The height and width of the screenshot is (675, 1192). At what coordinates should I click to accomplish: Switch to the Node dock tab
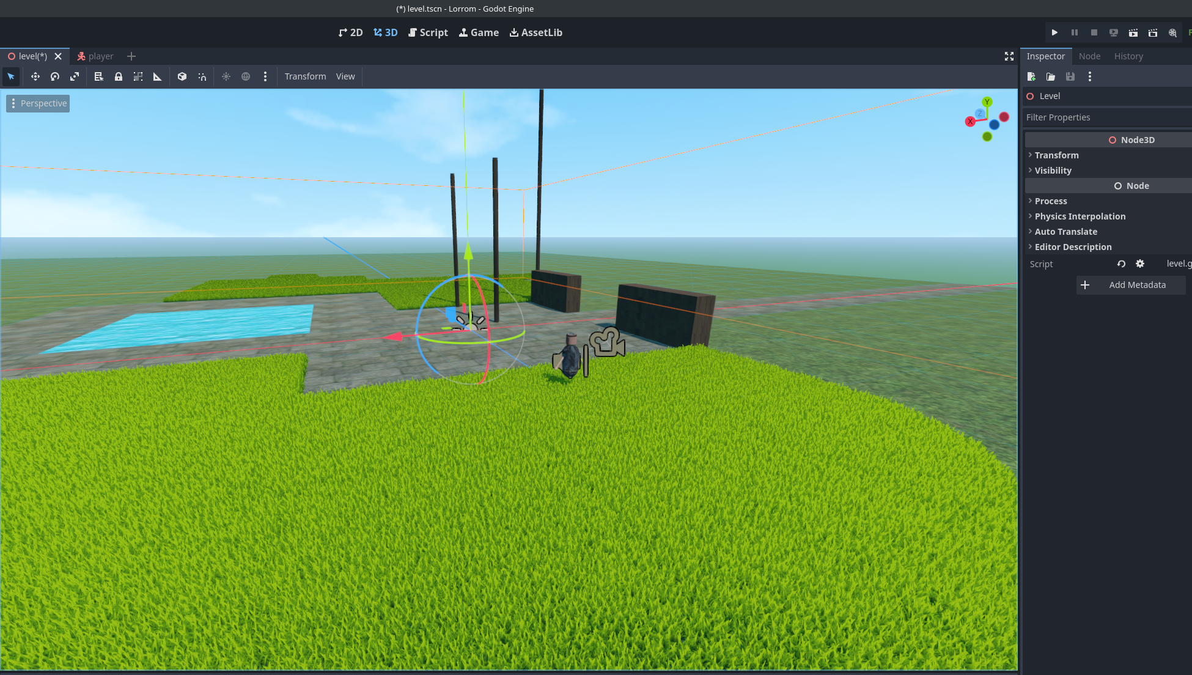click(1089, 56)
